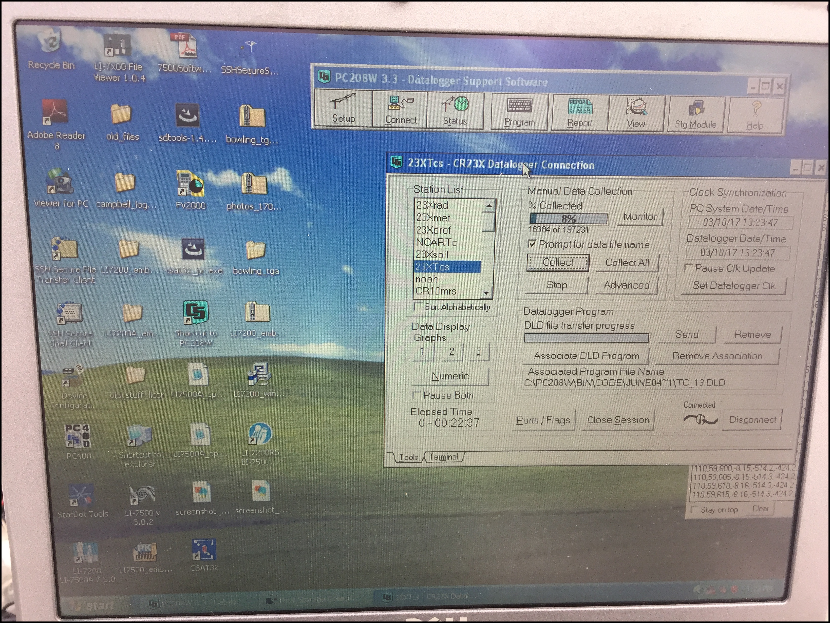The image size is (830, 623).
Task: Click the % Collected progress bar
Action: click(x=568, y=219)
